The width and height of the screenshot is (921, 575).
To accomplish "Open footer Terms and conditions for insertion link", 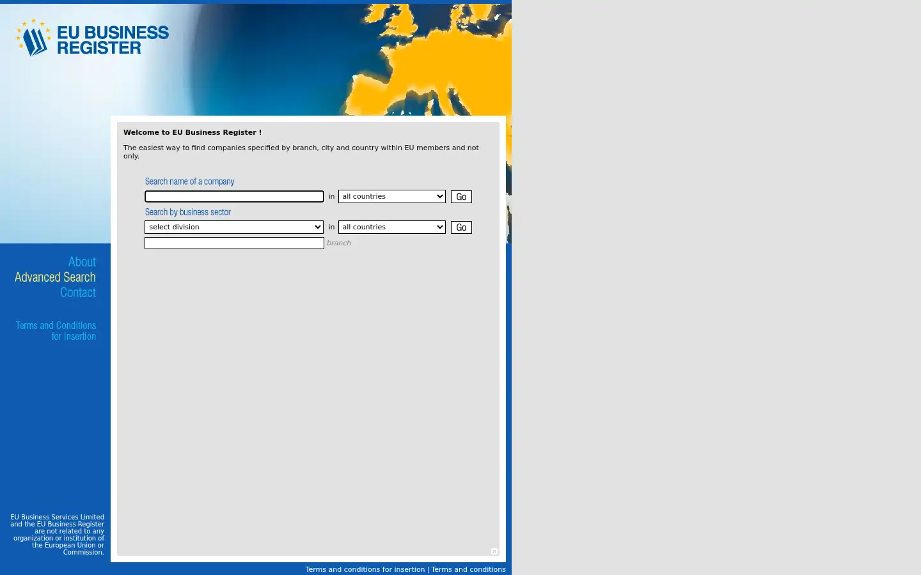I will click(365, 569).
